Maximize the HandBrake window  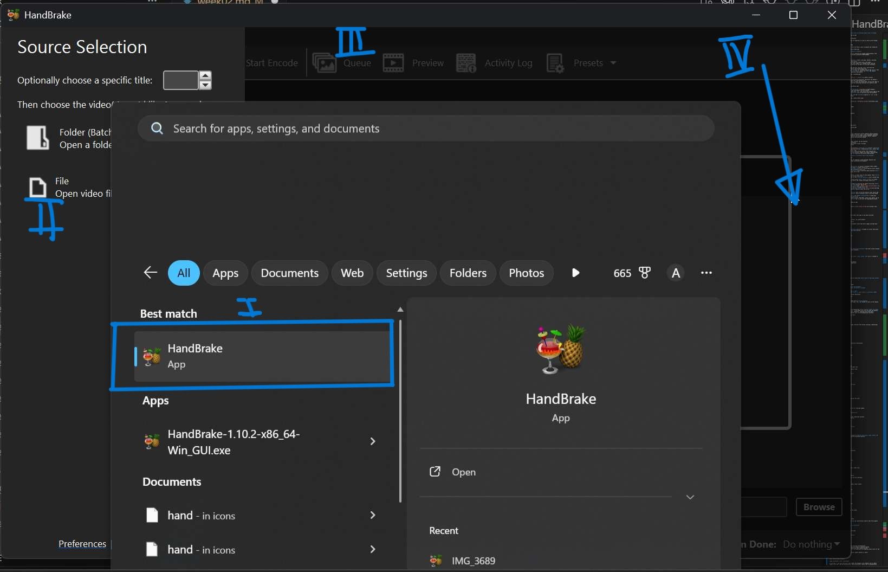(794, 15)
